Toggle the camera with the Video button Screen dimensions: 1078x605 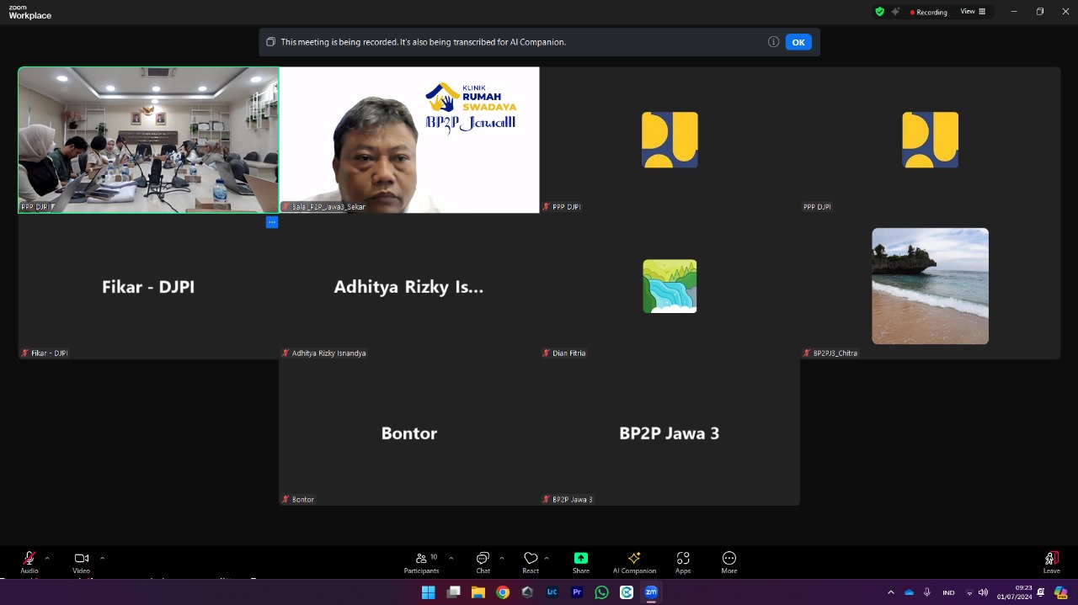[x=81, y=561]
